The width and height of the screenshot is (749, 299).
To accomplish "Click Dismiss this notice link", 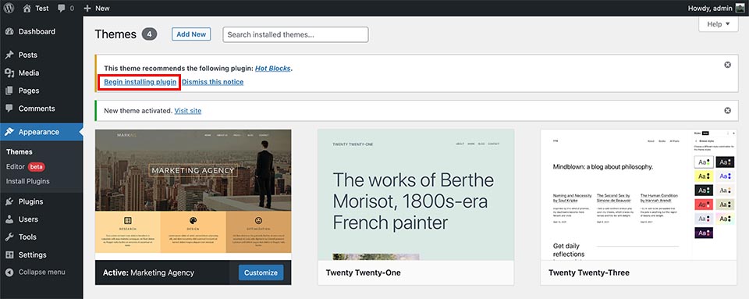I will click(x=212, y=82).
